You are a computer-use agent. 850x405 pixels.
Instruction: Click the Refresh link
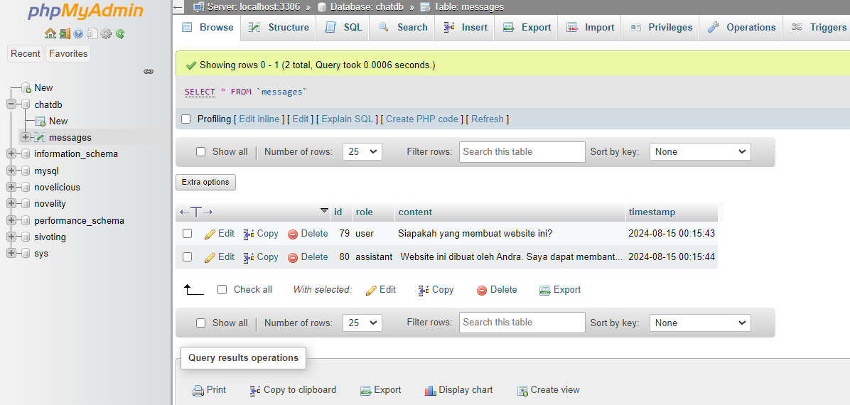[488, 119]
